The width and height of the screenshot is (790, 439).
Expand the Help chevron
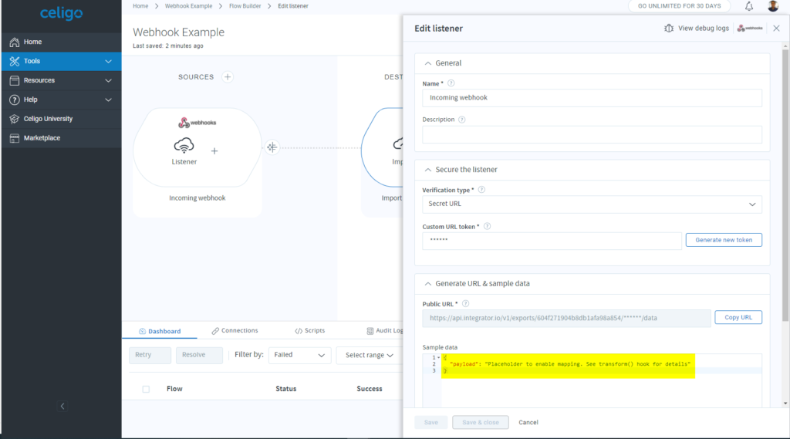click(x=108, y=100)
